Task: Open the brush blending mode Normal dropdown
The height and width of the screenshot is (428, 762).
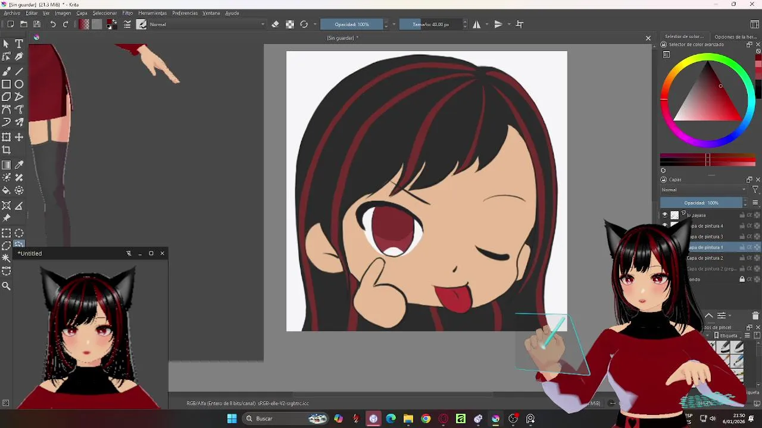Action: (x=207, y=24)
